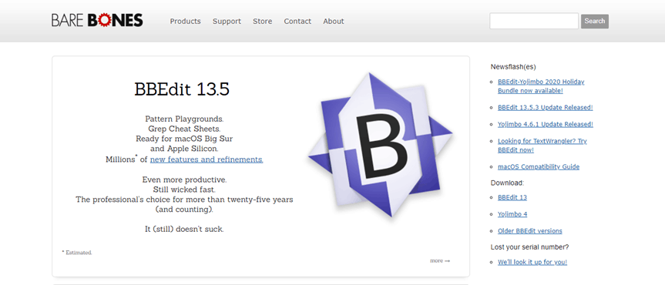Click the Search button
Screen dimensions: 665x285
pos(595,22)
